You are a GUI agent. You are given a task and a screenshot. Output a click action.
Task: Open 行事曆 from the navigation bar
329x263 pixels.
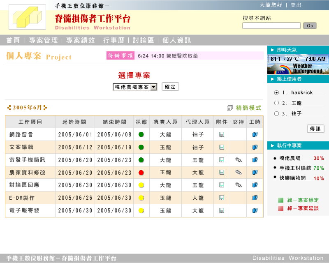click(x=111, y=40)
